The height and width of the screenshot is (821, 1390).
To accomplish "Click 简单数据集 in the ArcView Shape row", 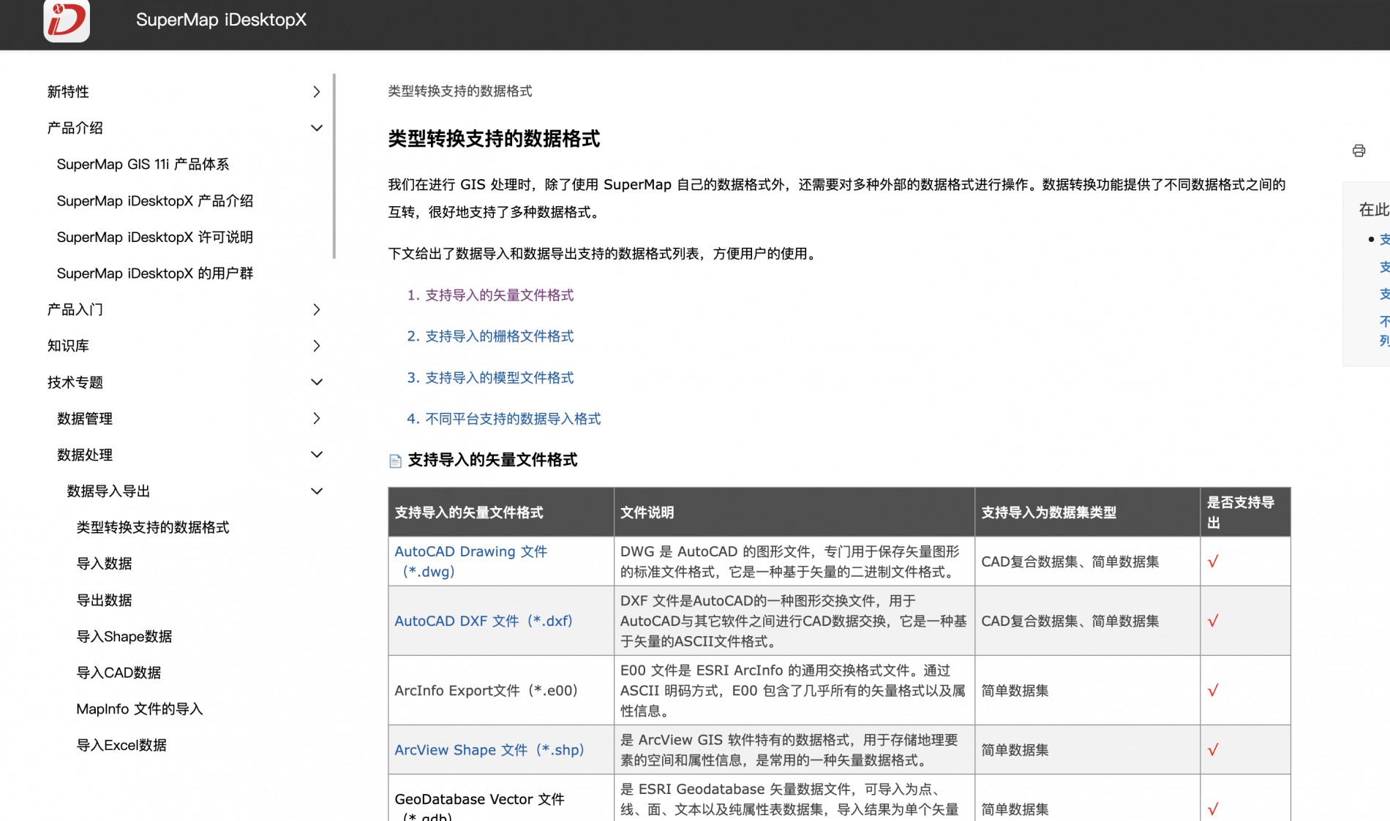I will pyautogui.click(x=1015, y=750).
